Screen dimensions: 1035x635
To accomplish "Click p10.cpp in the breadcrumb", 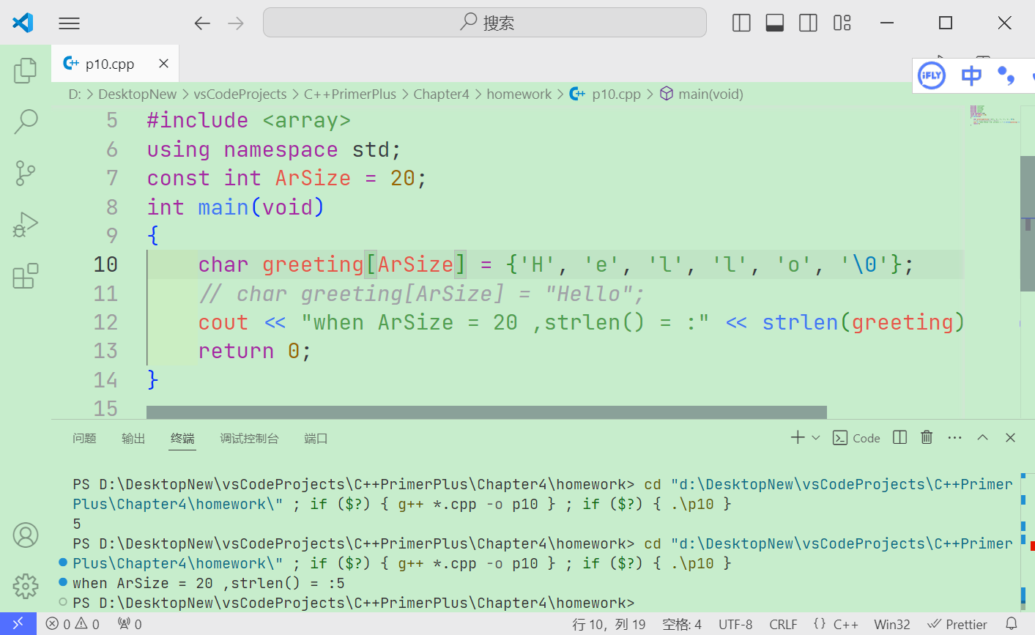I will 616,94.
